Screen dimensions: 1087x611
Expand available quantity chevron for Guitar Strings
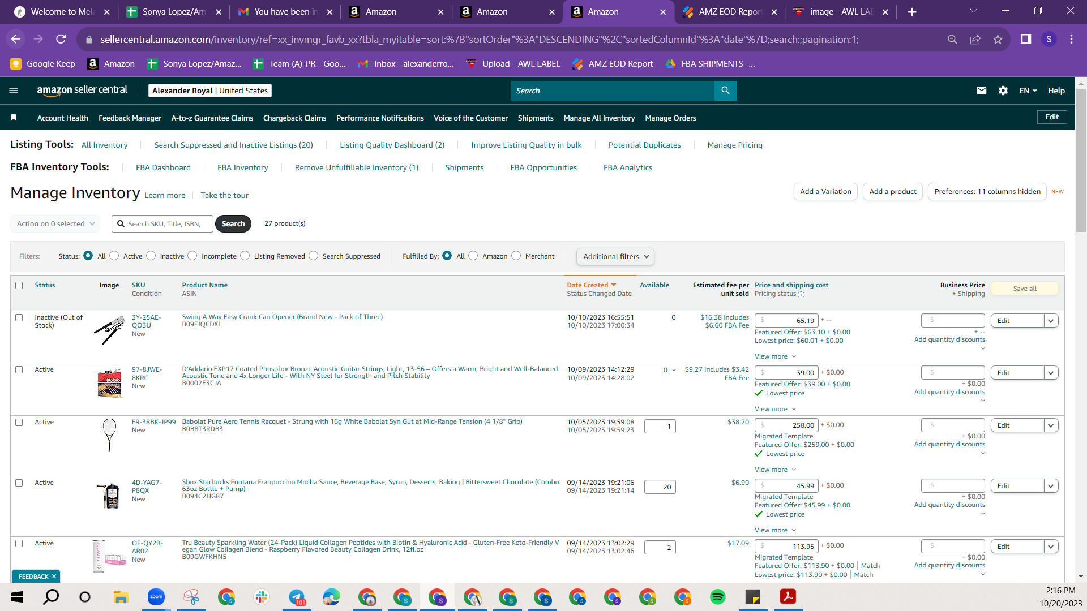pyautogui.click(x=674, y=370)
